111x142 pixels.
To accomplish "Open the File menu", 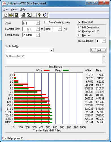I will [x=5, y=9].
